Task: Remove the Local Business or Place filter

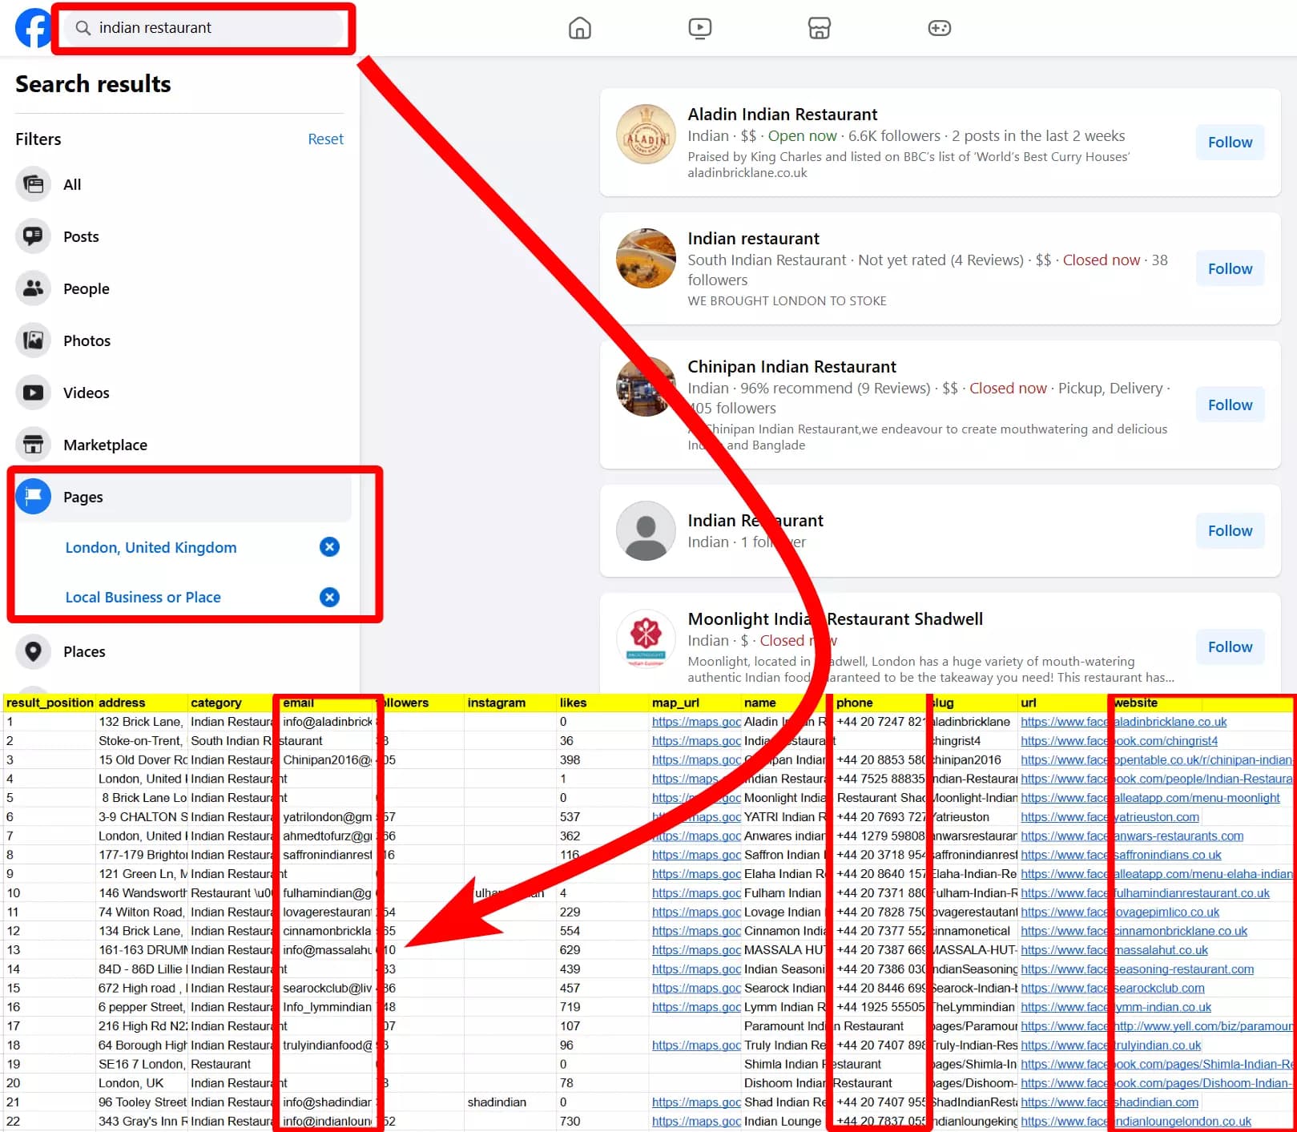Action: [x=329, y=597]
